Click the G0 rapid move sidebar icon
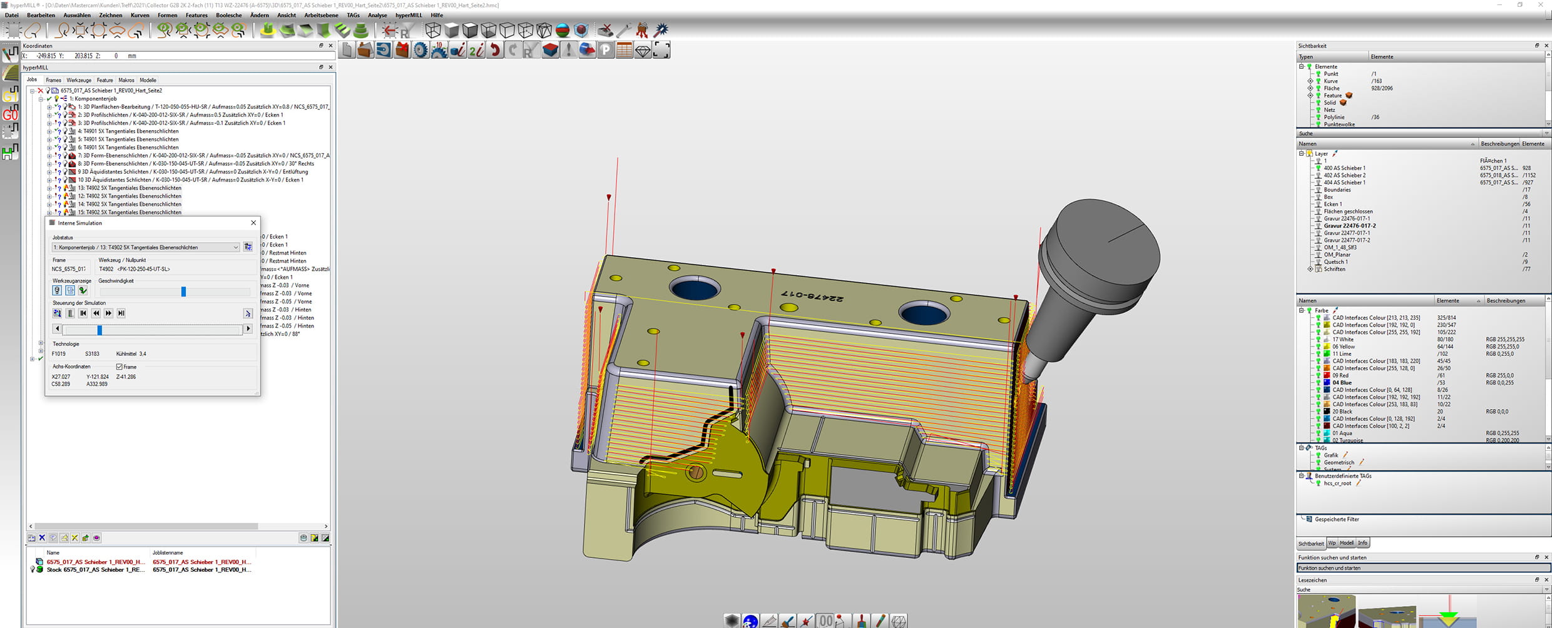Screen dimensions: 1552x628 click(x=11, y=113)
